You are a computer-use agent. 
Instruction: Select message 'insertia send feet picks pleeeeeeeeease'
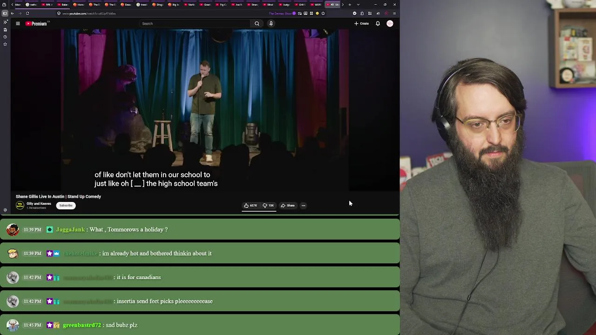165,301
